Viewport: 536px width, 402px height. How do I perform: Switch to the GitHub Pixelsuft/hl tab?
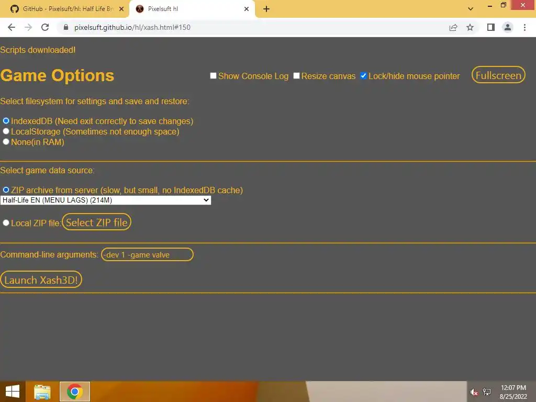[x=64, y=9]
